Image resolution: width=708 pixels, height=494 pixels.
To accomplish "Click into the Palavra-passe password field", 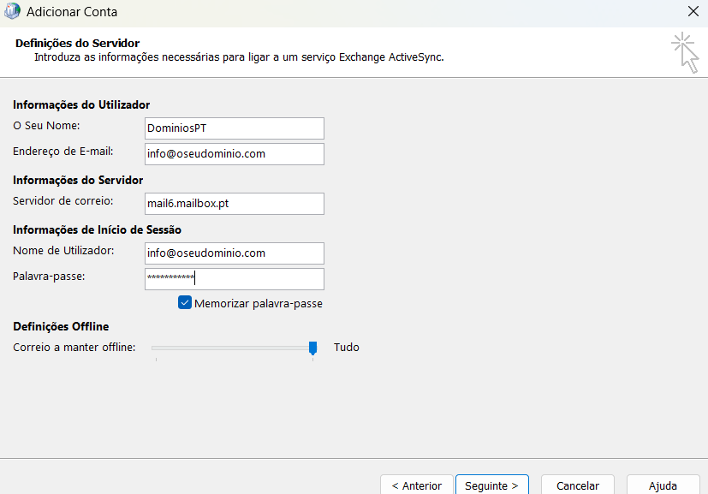I will click(235, 279).
